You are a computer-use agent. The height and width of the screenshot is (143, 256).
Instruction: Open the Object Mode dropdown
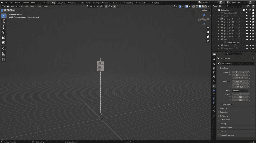[x=15, y=6]
